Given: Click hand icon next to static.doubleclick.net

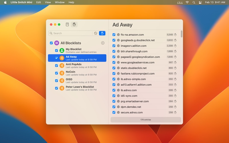Looking at the screenshot, I should tap(175, 68).
